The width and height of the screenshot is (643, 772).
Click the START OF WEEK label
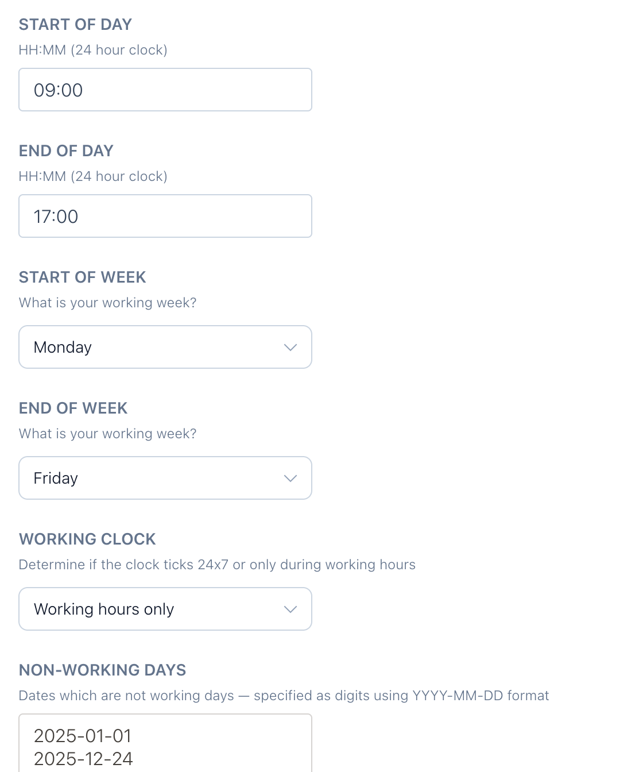pos(82,277)
